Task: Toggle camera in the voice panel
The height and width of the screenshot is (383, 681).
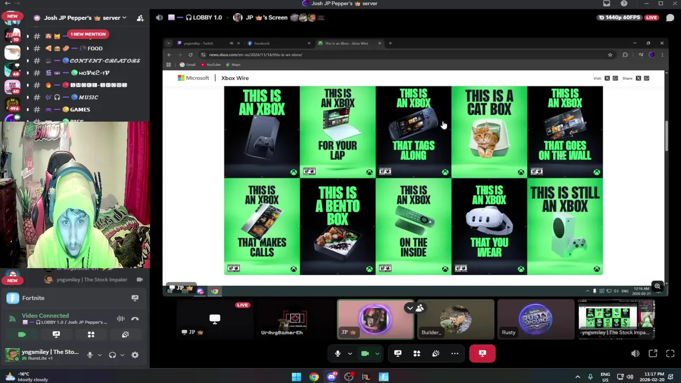Action: pyautogui.click(x=22, y=335)
